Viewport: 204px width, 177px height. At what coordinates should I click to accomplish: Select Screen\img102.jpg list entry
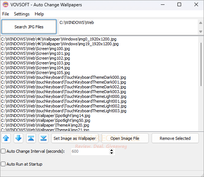point(35,58)
